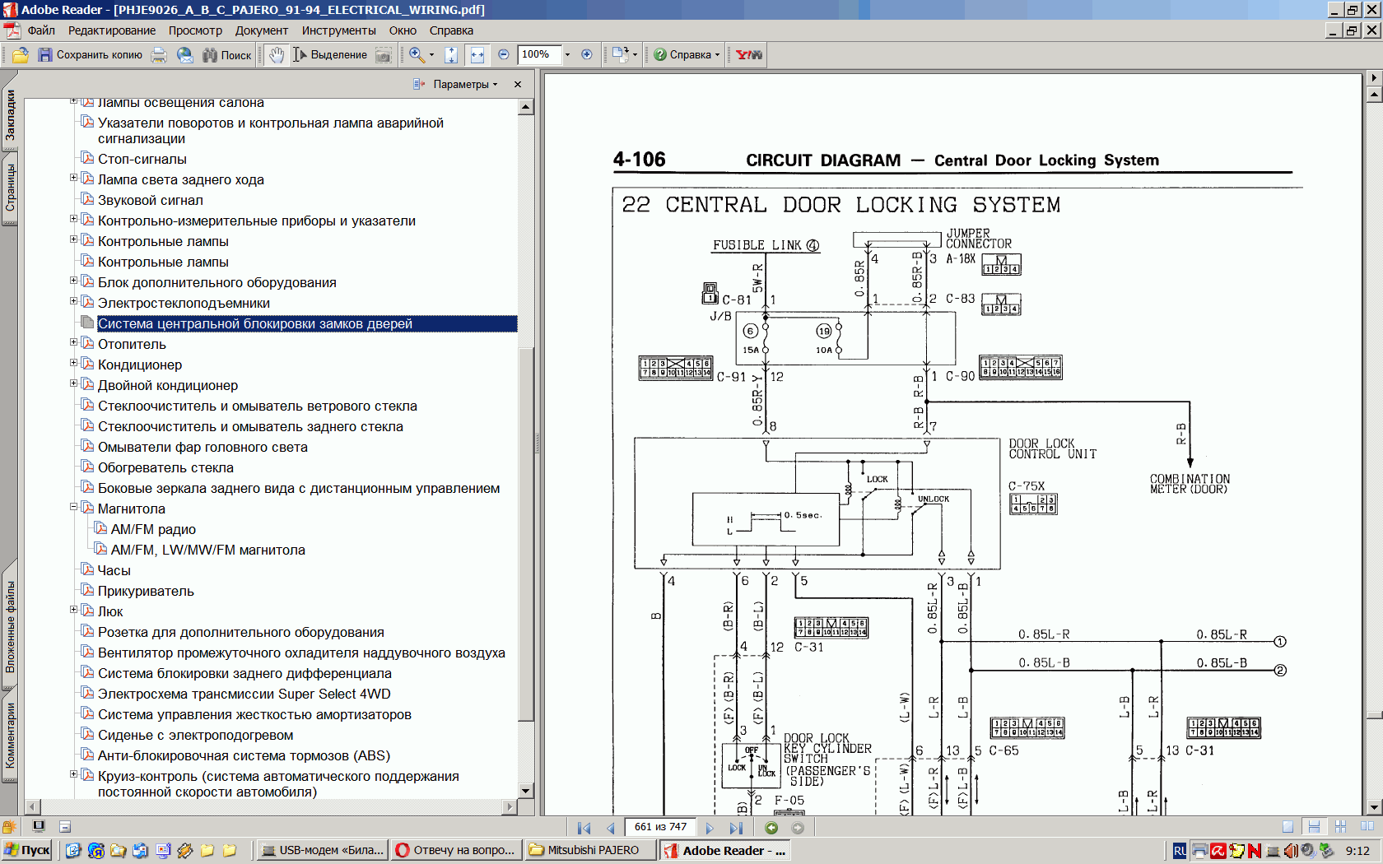This screenshot has height=864, width=1383.
Task: Click the green previous view arrow
Action: click(x=771, y=828)
